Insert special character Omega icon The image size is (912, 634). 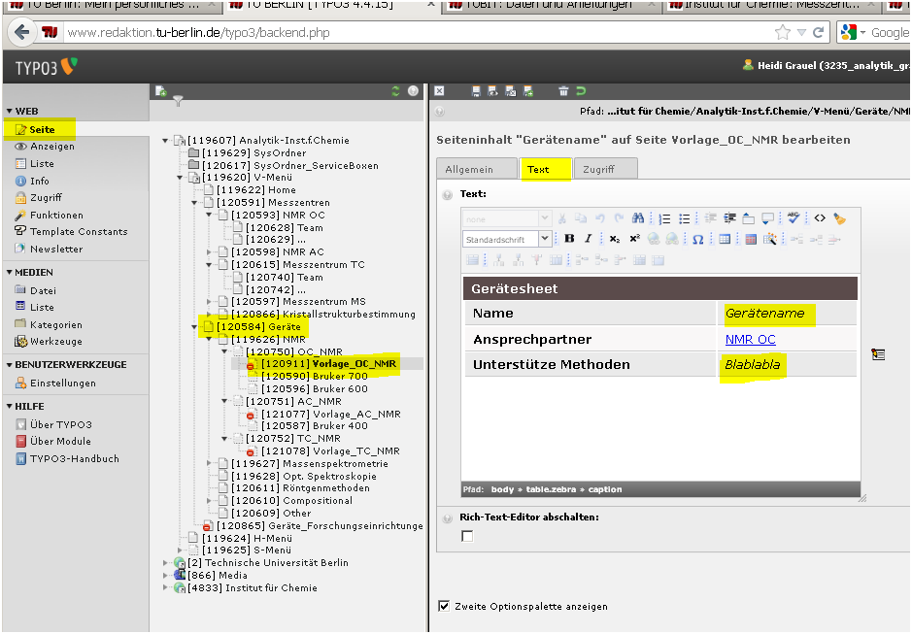pos(698,239)
